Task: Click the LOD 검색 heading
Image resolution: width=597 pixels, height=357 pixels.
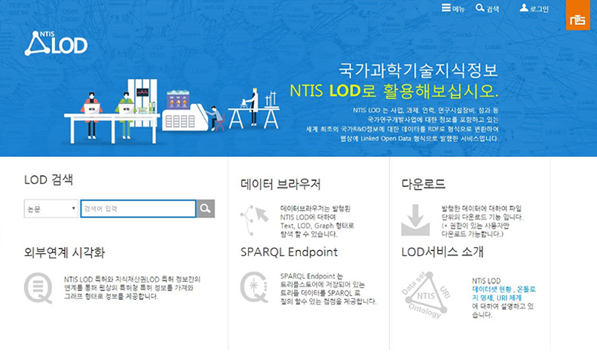Action: coord(48,180)
